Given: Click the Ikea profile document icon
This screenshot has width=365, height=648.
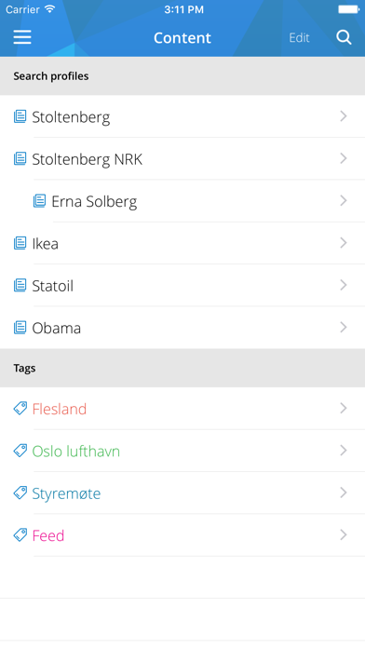Looking at the screenshot, I should 20,243.
